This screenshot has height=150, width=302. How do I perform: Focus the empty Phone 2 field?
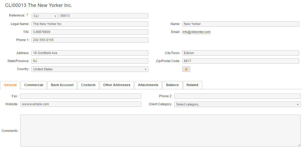click(x=237, y=96)
